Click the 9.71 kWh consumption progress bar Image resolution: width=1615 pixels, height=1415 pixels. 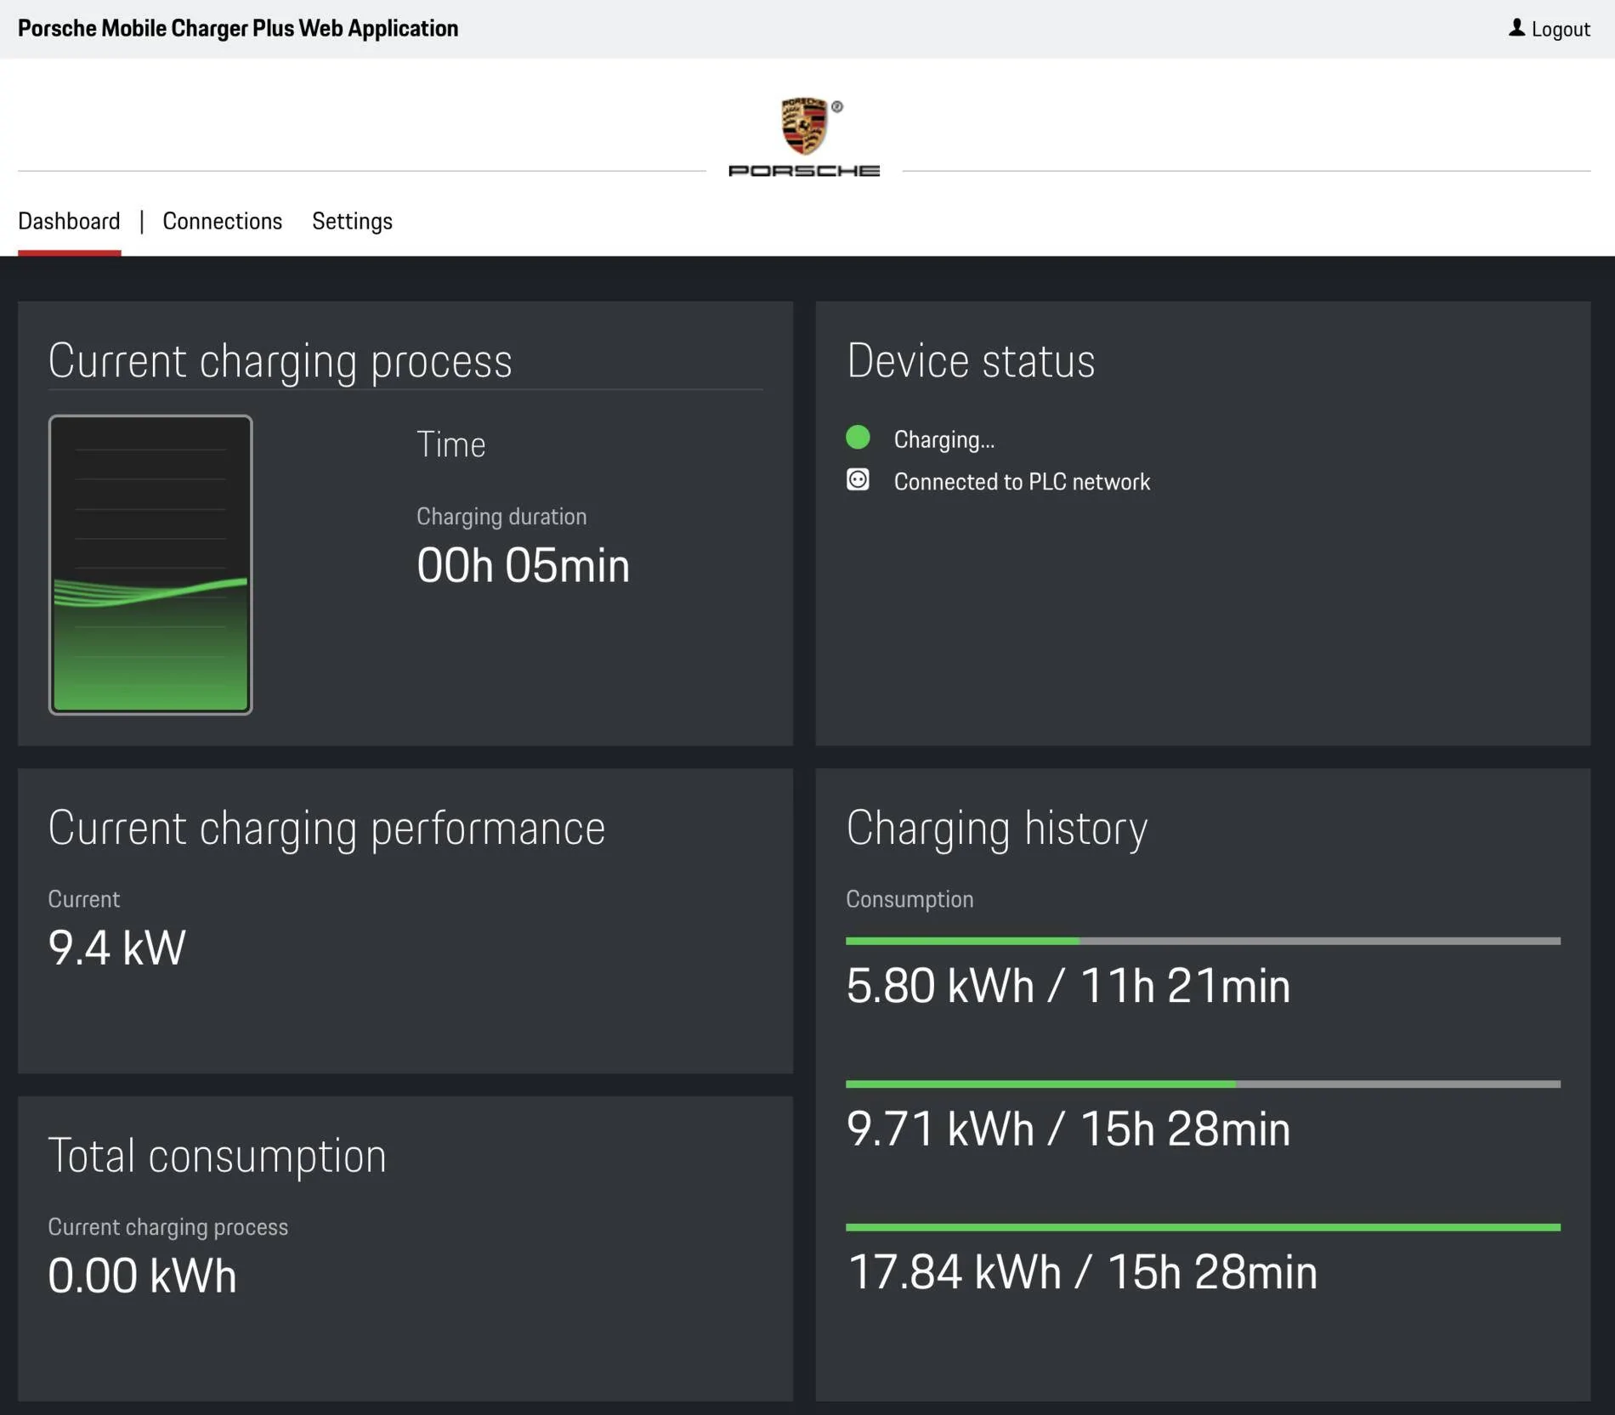tap(1203, 1084)
